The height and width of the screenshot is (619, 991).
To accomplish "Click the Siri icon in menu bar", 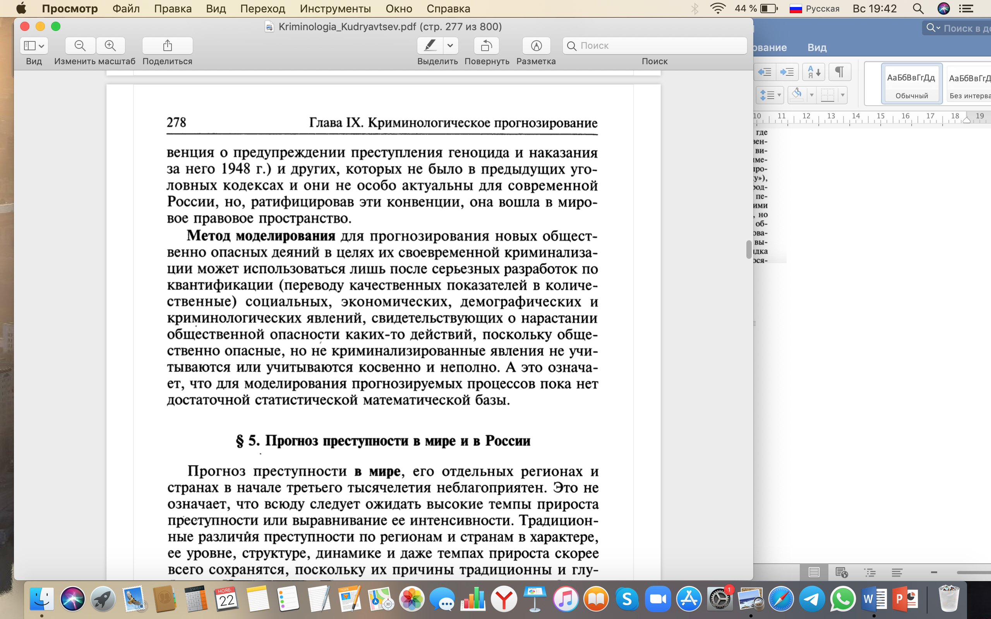I will 943,9.
